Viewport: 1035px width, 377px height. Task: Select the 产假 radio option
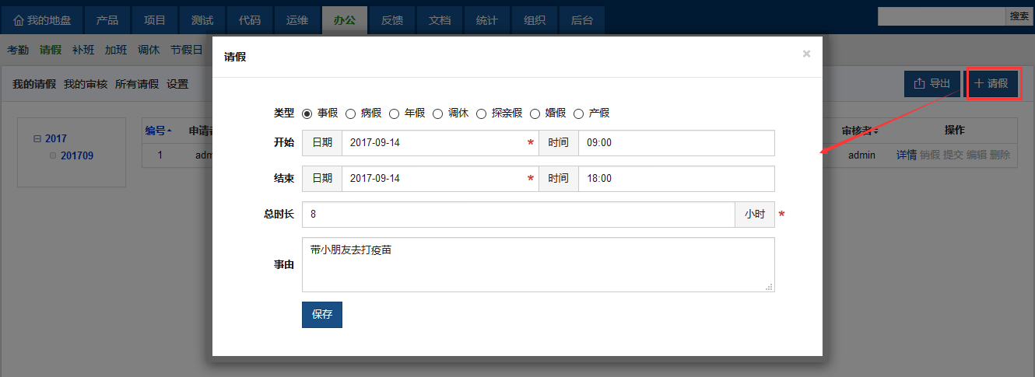click(578, 113)
